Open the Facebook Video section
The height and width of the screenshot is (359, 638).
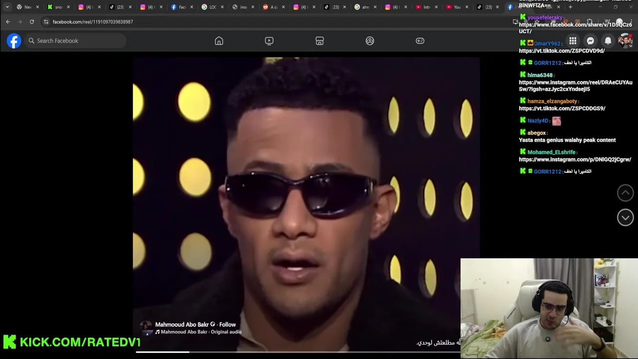click(269, 41)
